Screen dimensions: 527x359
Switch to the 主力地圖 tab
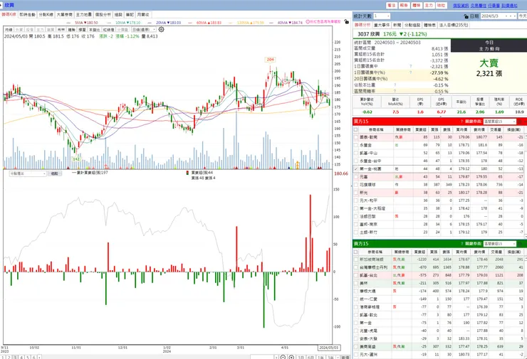(84, 15)
